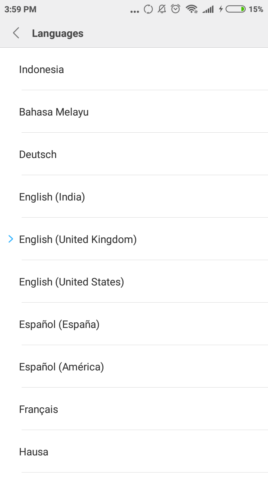
Task: Choose Hausa language entry
Action: 33,452
